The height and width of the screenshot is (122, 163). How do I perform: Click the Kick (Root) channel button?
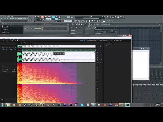click(37, 28)
